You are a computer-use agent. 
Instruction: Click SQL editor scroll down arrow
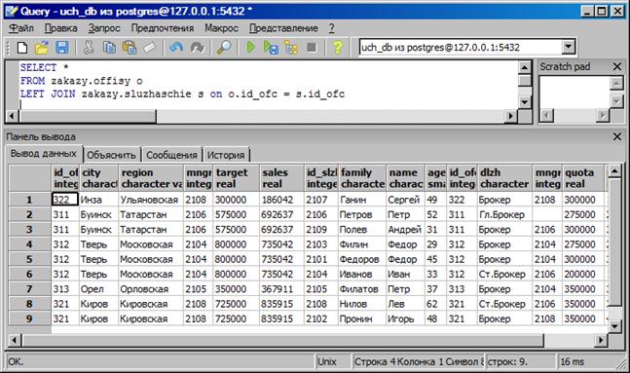point(524,103)
